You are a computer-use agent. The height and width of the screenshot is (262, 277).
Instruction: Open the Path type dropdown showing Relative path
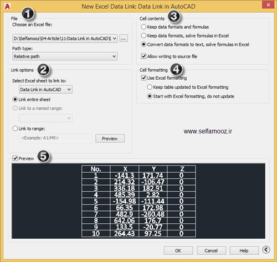tap(65, 56)
